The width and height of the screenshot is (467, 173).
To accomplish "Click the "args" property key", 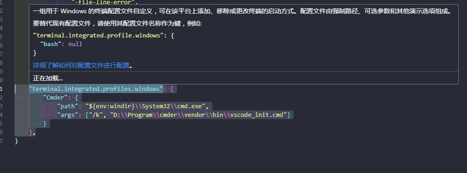I will 67,115.
